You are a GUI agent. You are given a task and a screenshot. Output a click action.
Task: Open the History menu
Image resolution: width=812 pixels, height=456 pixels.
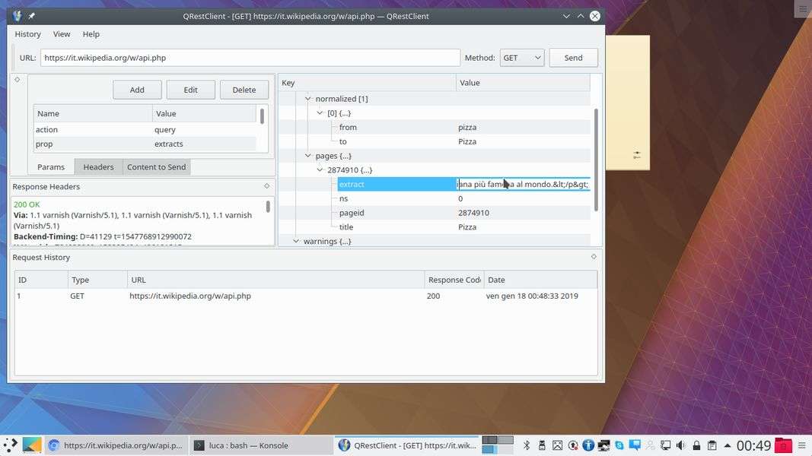(27, 34)
